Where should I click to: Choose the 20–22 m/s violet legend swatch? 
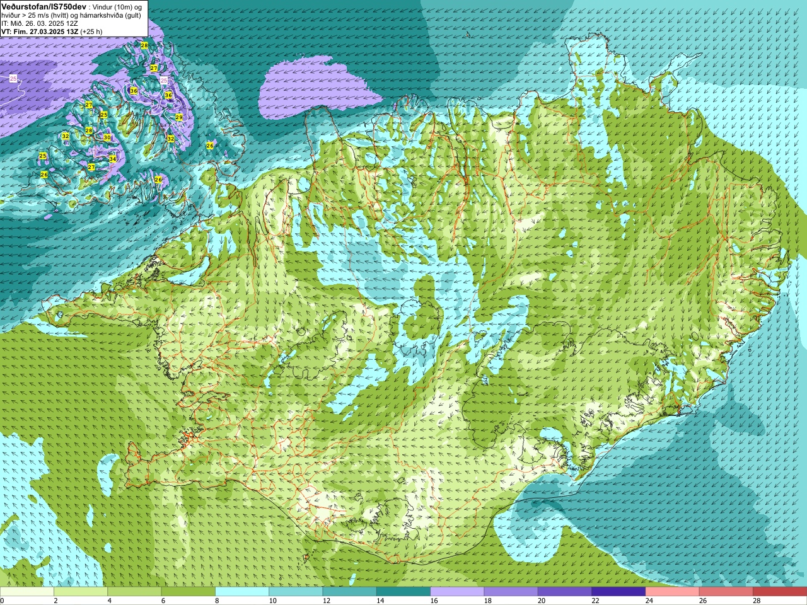pyautogui.click(x=565, y=592)
